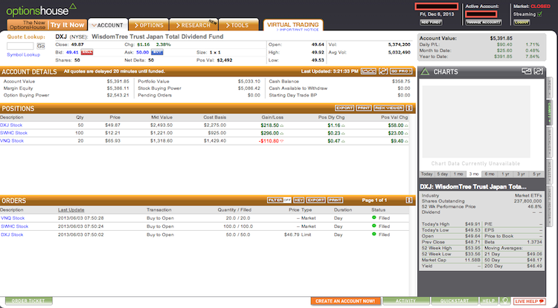Refresh the Charts panel

tap(539, 72)
